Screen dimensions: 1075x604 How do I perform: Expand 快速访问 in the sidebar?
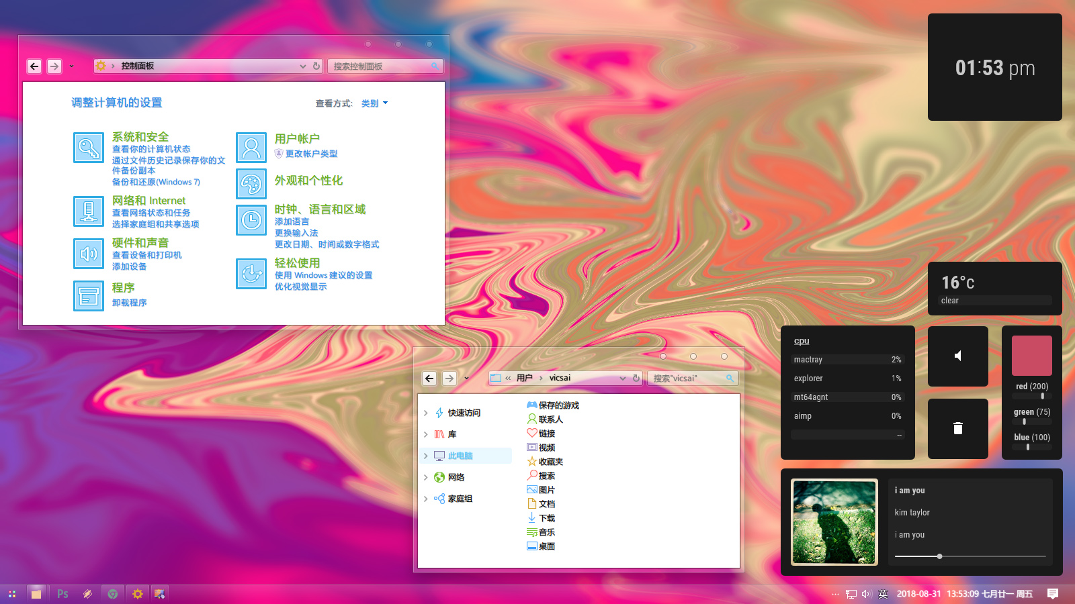(426, 413)
